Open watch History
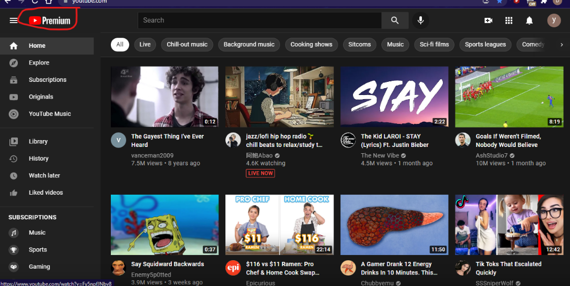The image size is (570, 286). [47, 158]
